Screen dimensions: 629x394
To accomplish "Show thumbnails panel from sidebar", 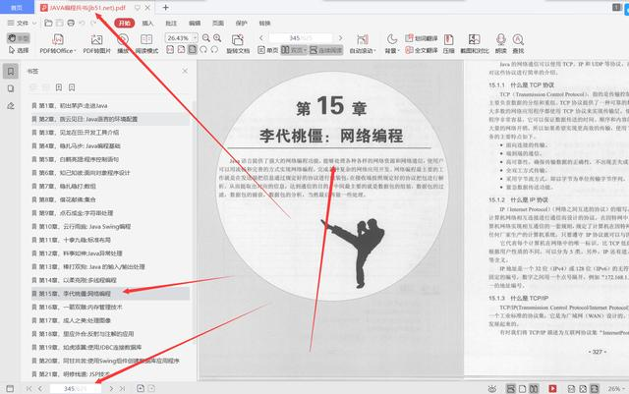I will (11, 88).
